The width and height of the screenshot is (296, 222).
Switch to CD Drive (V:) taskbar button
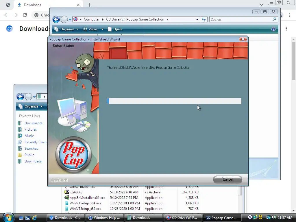(x=183, y=218)
